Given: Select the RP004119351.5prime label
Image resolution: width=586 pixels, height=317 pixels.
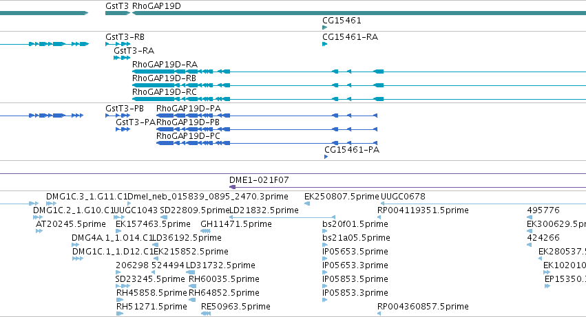Looking at the screenshot, I should coord(423,210).
